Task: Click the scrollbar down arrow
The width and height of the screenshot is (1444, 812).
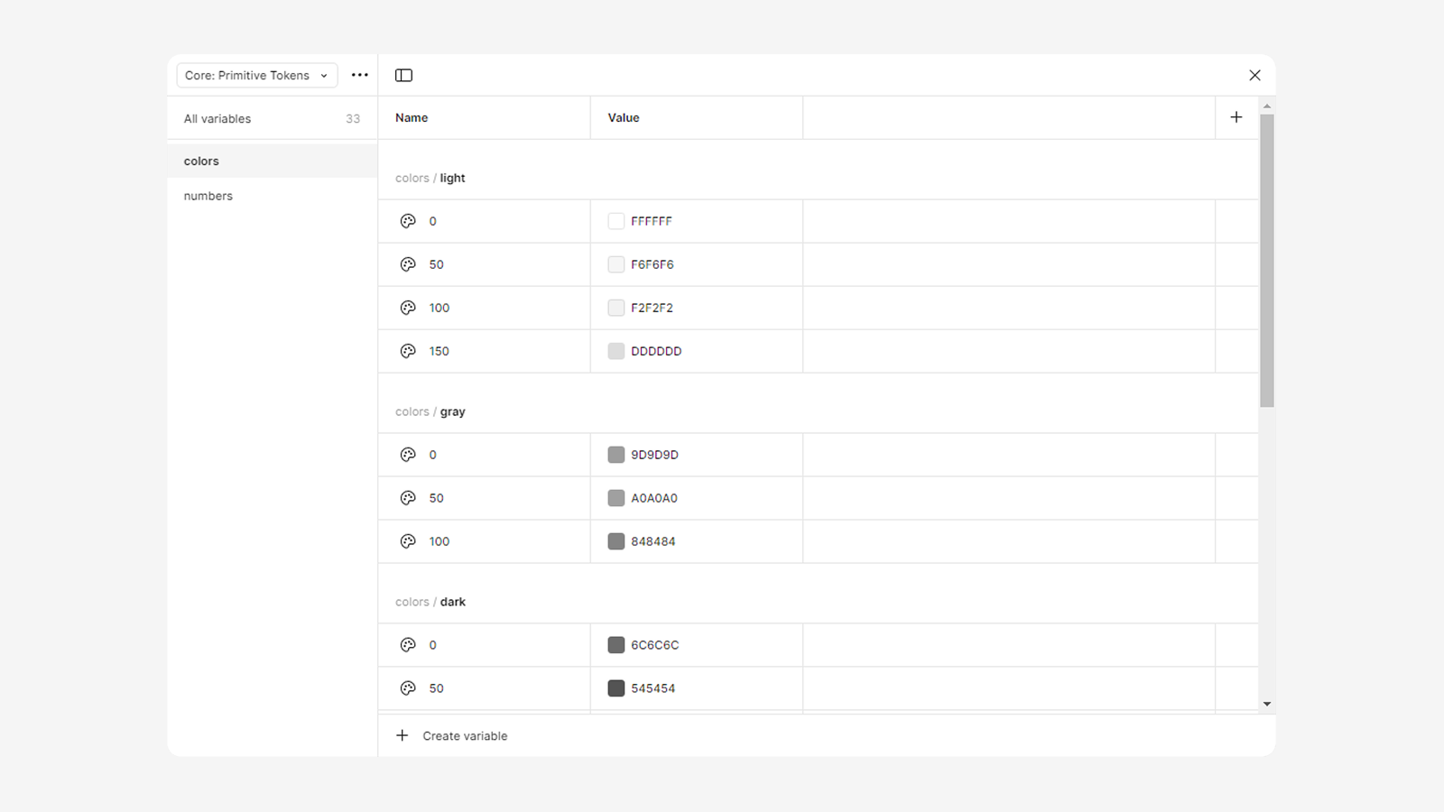Action: [x=1267, y=704]
